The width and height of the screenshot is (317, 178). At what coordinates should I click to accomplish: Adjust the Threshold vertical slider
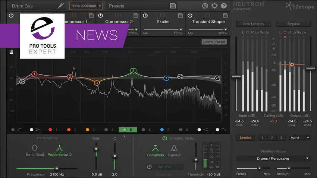[x=196, y=160]
